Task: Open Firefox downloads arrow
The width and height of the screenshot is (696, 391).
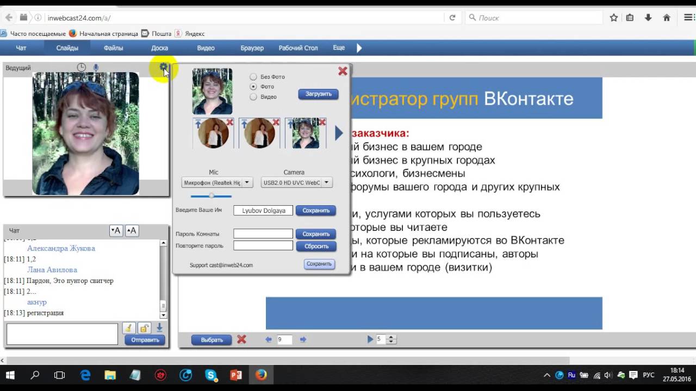Action: 648,17
